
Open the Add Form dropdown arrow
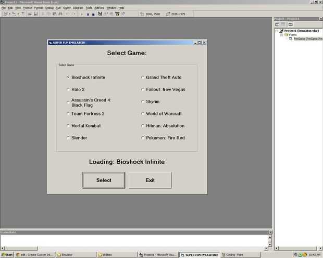click(18, 14)
